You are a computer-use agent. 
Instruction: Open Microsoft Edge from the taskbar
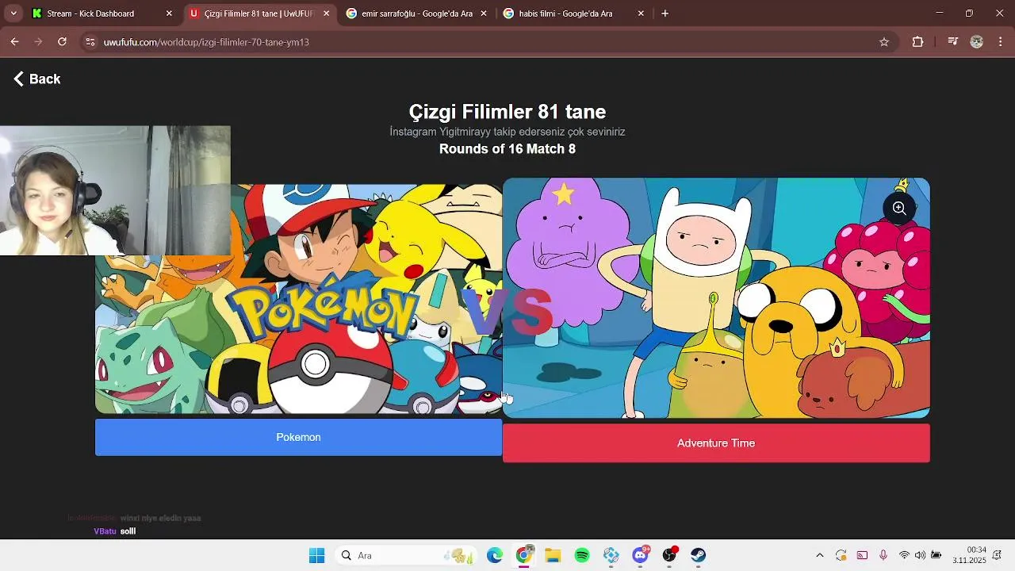[495, 555]
